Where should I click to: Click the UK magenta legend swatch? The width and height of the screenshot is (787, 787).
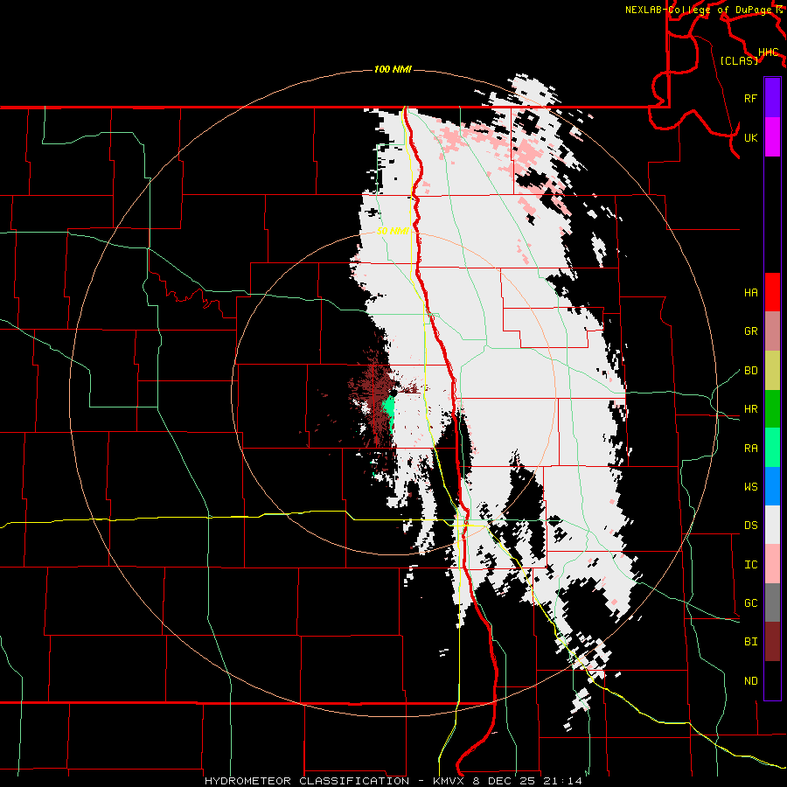click(772, 137)
